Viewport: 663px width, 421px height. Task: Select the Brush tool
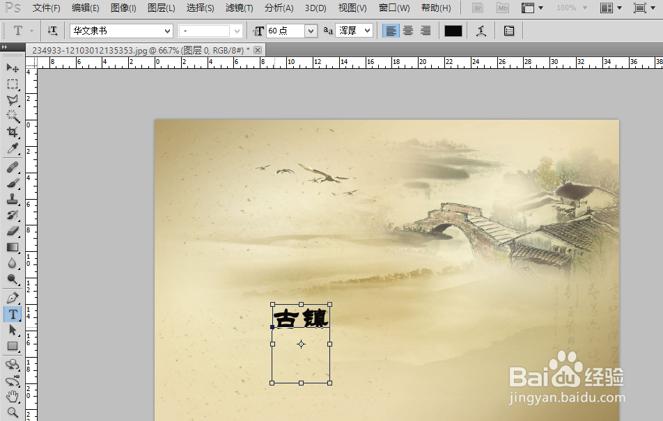13,184
